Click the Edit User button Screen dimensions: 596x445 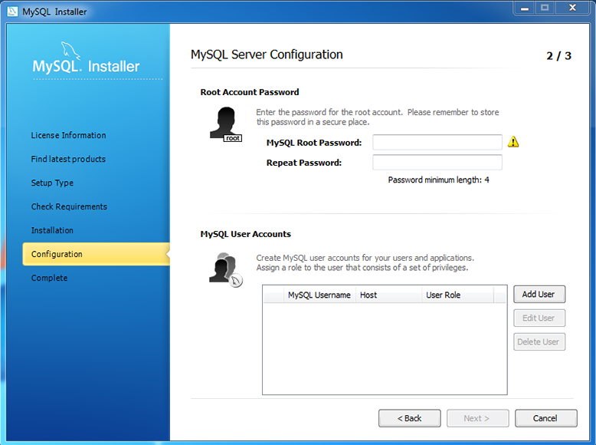[x=539, y=318]
